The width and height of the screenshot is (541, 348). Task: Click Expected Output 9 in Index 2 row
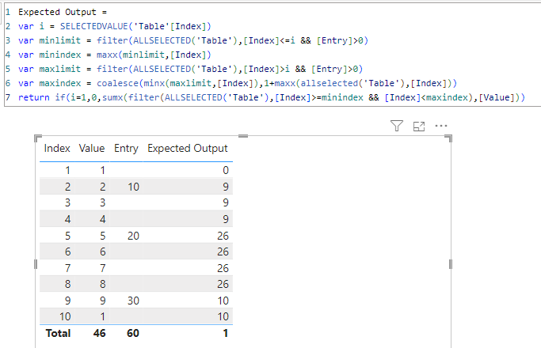(x=226, y=187)
